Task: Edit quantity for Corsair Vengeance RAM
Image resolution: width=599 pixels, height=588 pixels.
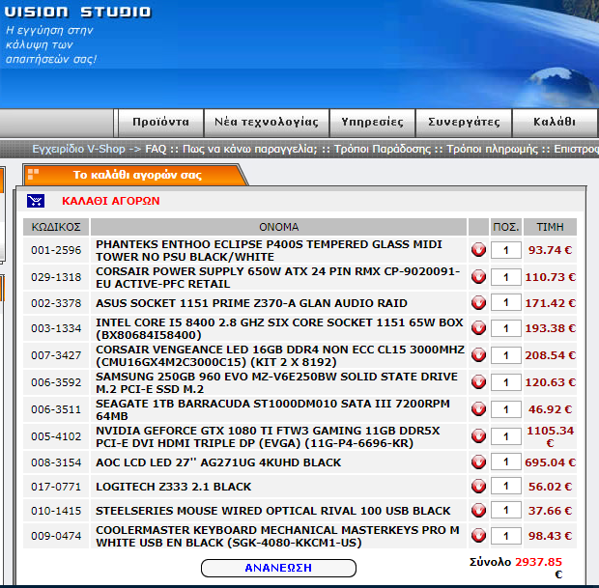Action: [506, 355]
